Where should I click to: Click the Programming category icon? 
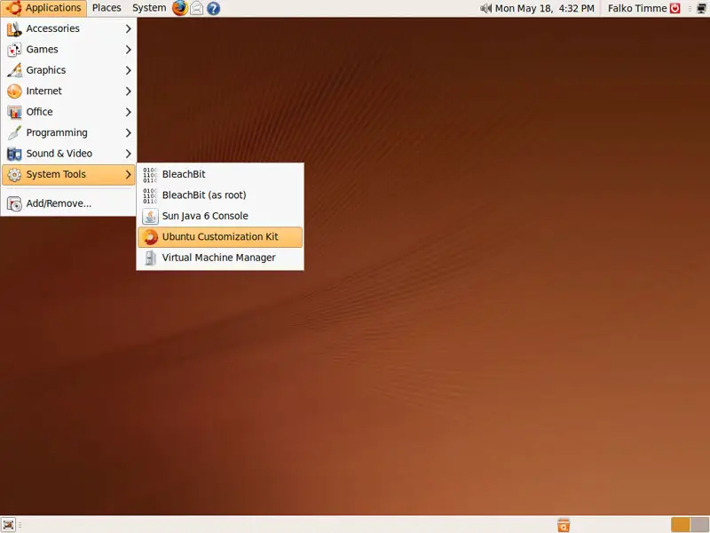(x=14, y=132)
